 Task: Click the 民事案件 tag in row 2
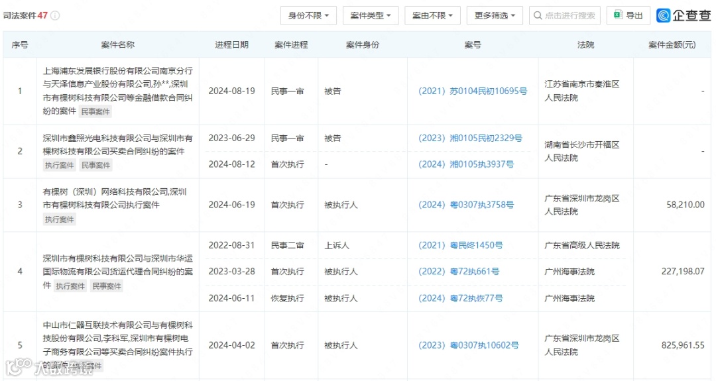(x=95, y=165)
